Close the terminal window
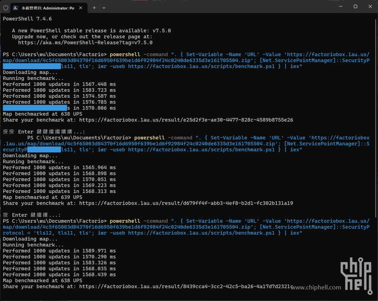378x301 pixels. pyautogui.click(x=370, y=7)
